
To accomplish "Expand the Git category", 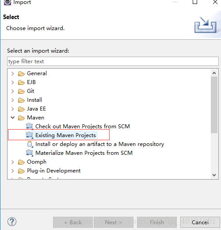I will pos(13,91).
